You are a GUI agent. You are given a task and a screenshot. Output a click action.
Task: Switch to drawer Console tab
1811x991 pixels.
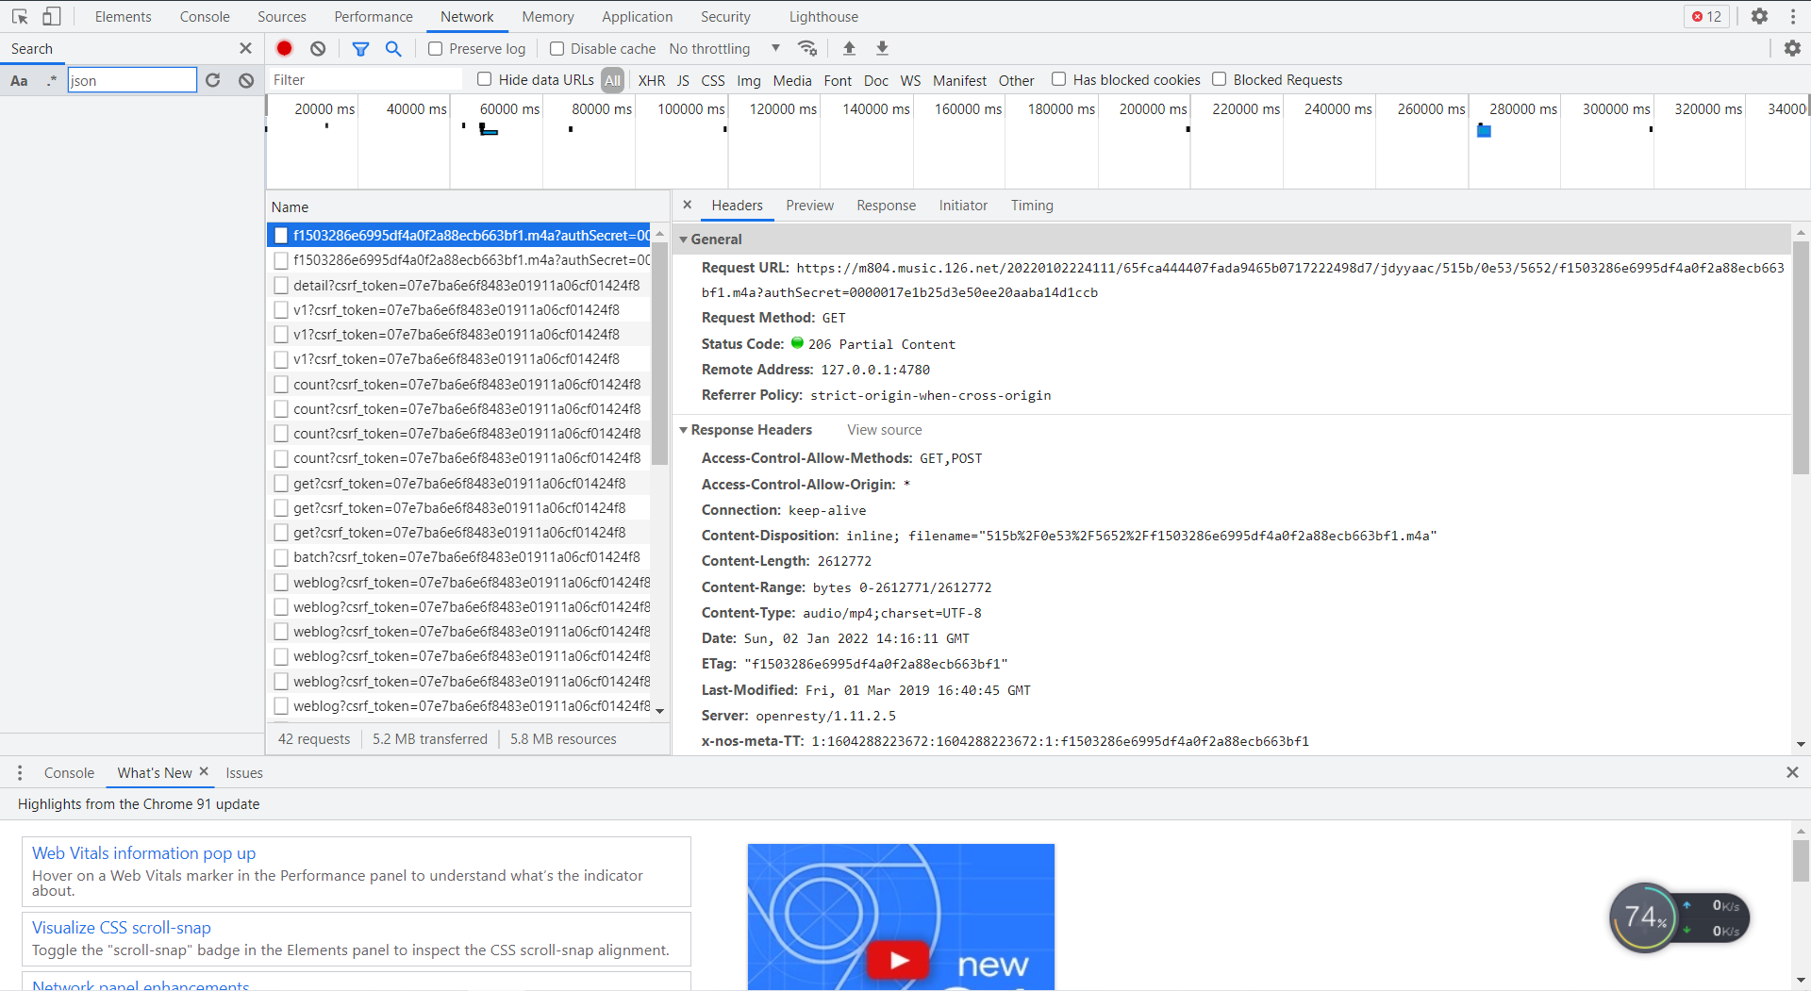[69, 773]
